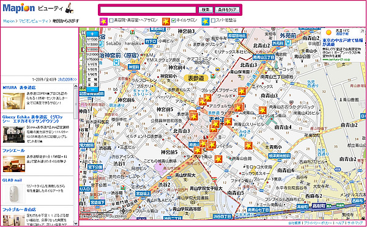Select the 1/21000 map scale
Image resolution: width=367 pixels, height=227 pixels.
(x=92, y=54)
